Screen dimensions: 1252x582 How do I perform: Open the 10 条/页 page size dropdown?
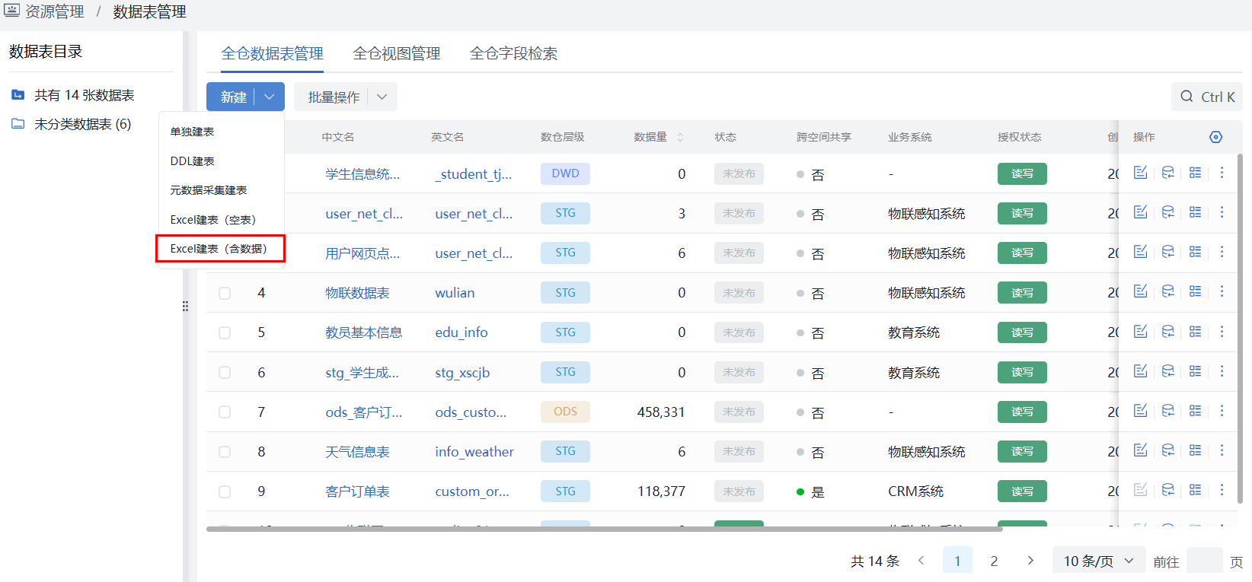pos(1098,561)
